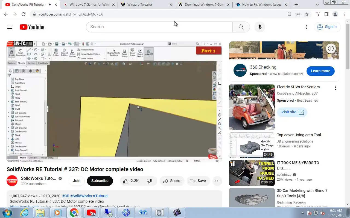Open the sw-tc.net link in description
Viewport: 350px width, 218px height.
pyautogui.click(x=25, y=207)
